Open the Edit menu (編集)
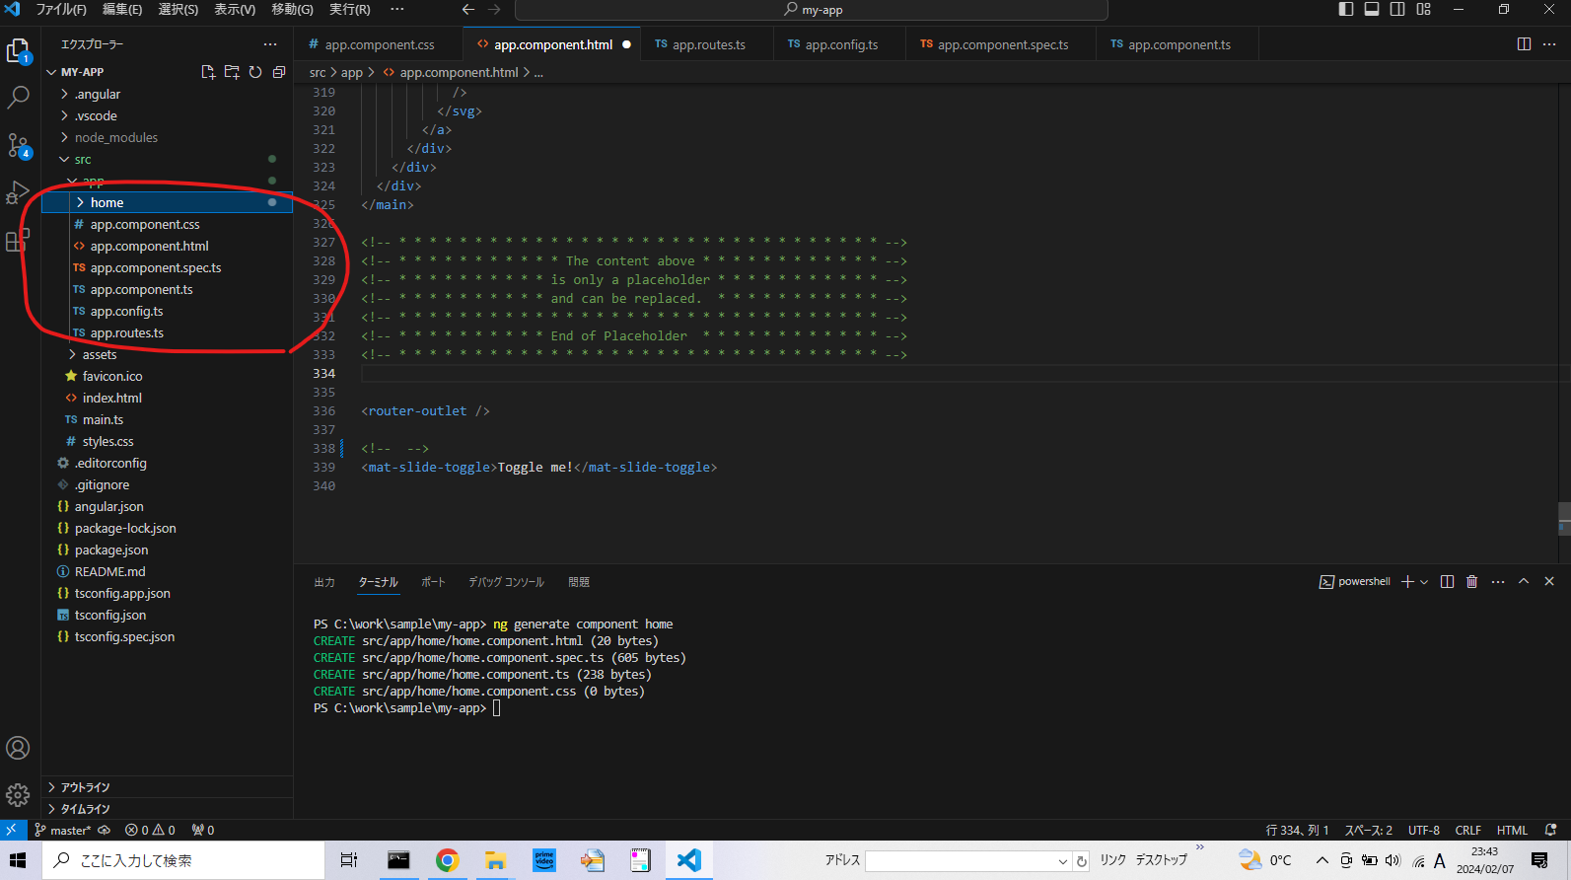Screen dimensions: 1571x880 pyautogui.click(x=122, y=10)
